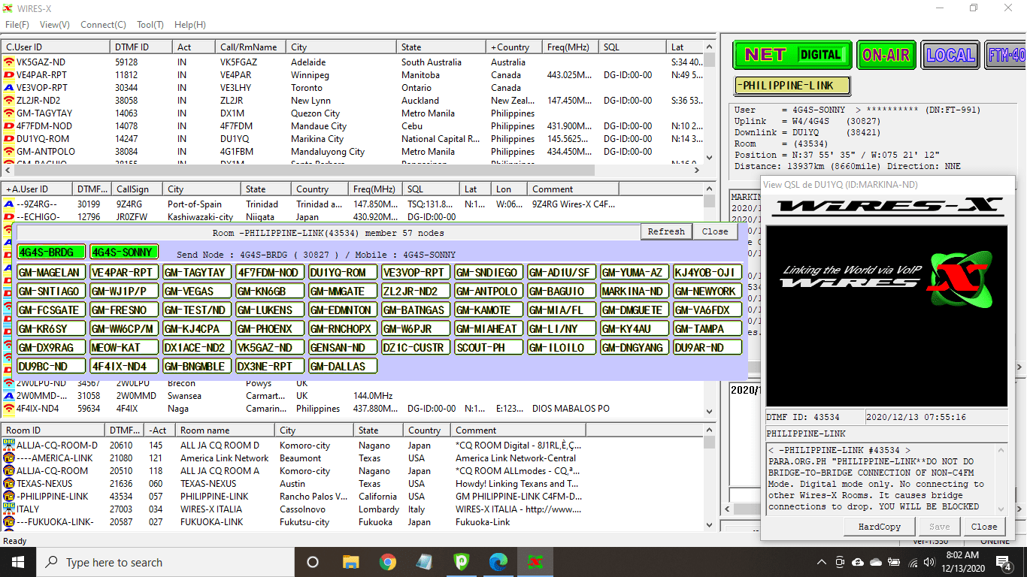Click the room icon beside ITALY
This screenshot has height=577, width=1027.
(9, 509)
